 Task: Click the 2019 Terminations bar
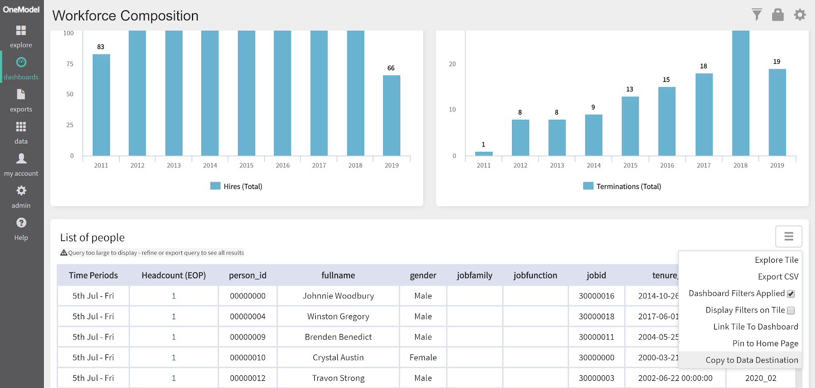point(777,112)
